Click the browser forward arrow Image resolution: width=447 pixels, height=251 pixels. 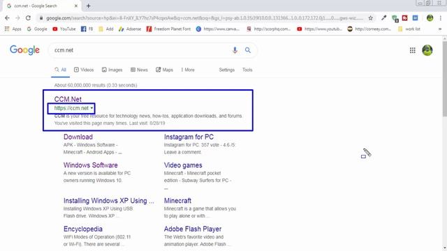pos(17,18)
